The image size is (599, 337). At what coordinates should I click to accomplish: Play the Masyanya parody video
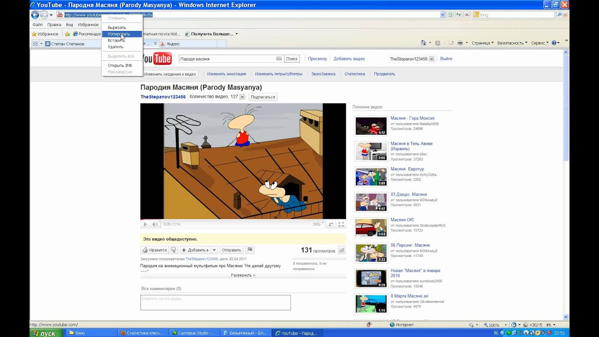coord(145,224)
